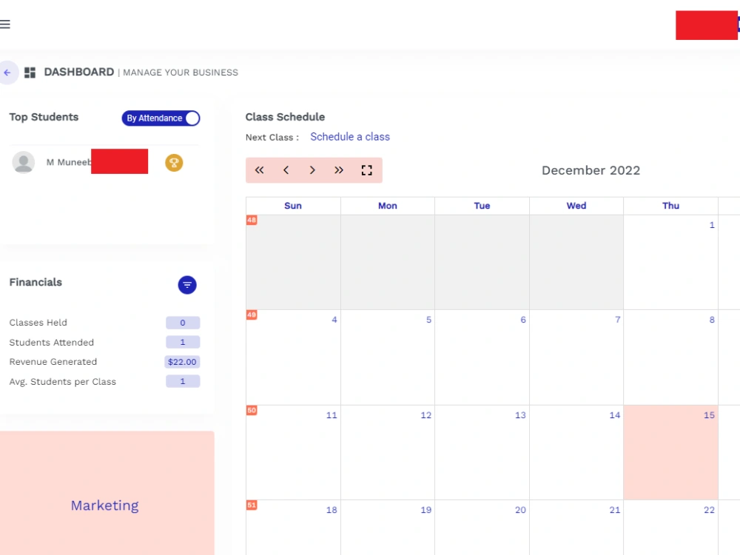This screenshot has width=740, height=555.
Task: Click calendar date 7
Action: (x=617, y=320)
